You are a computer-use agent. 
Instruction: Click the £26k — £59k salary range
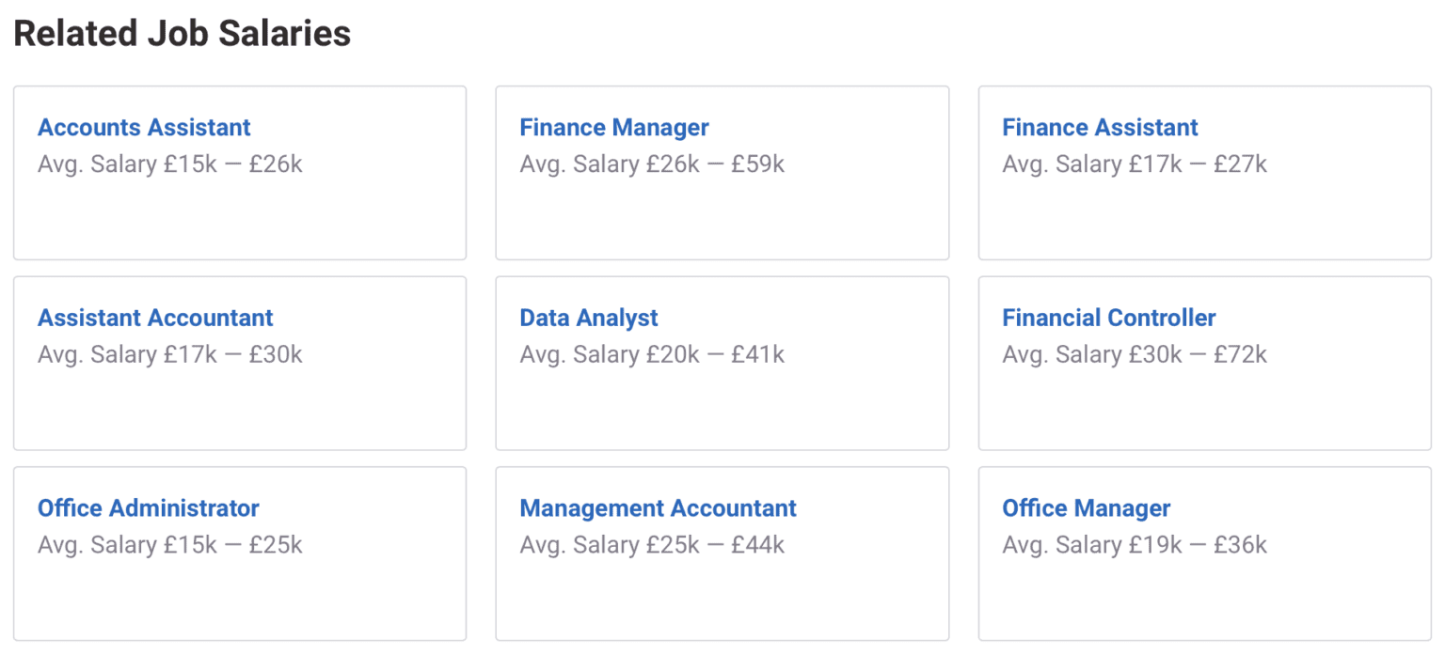[715, 164]
